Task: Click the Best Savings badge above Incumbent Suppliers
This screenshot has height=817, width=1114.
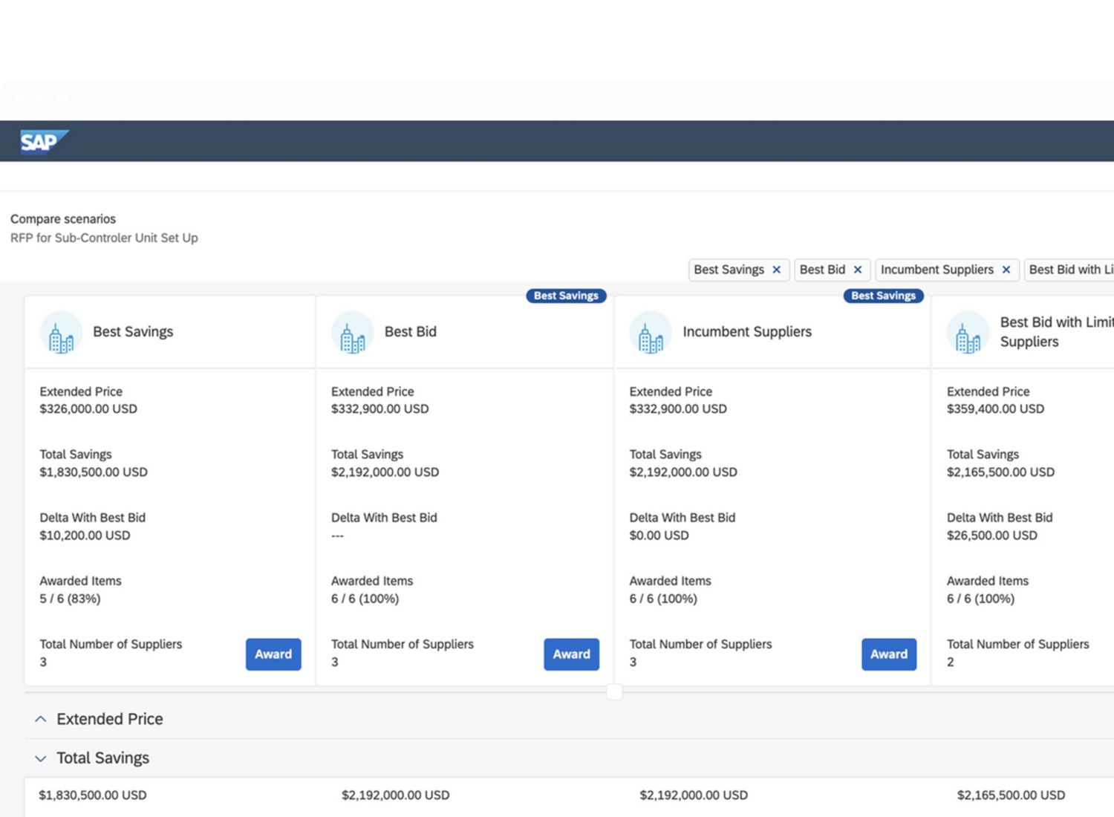Action: (883, 296)
